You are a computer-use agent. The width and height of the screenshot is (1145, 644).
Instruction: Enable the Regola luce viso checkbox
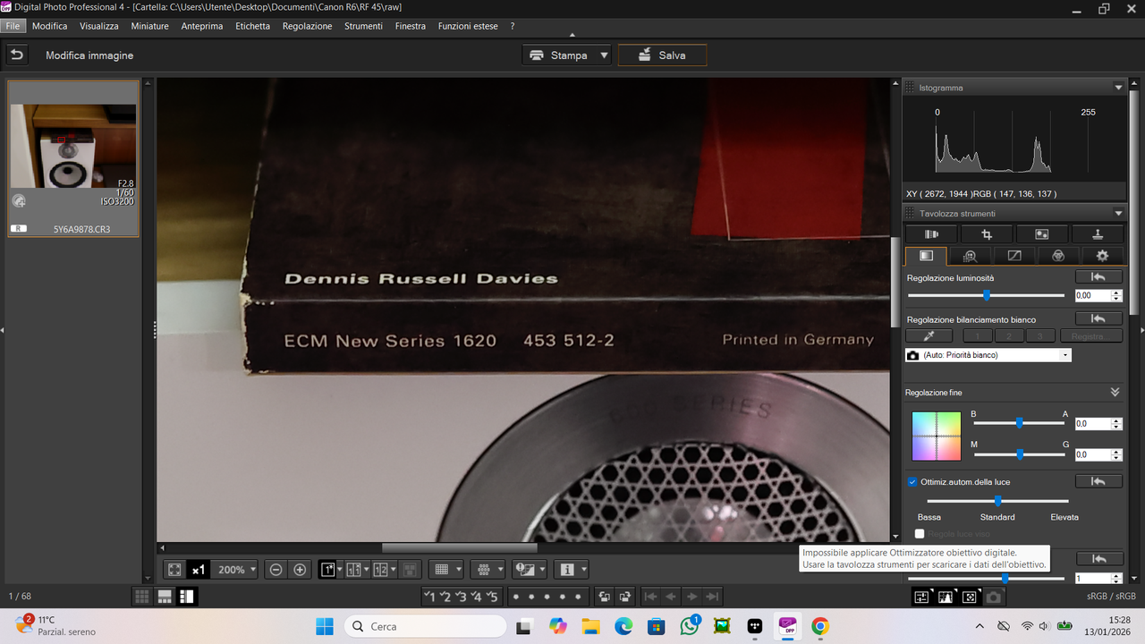tap(920, 533)
